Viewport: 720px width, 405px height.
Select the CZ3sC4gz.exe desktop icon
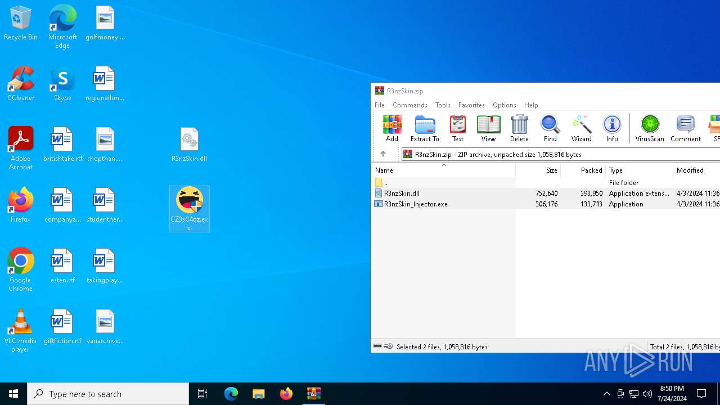[x=190, y=209]
